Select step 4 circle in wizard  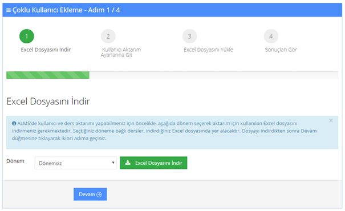(271, 36)
